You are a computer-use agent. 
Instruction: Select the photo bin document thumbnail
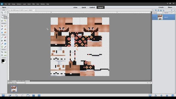[14, 89]
